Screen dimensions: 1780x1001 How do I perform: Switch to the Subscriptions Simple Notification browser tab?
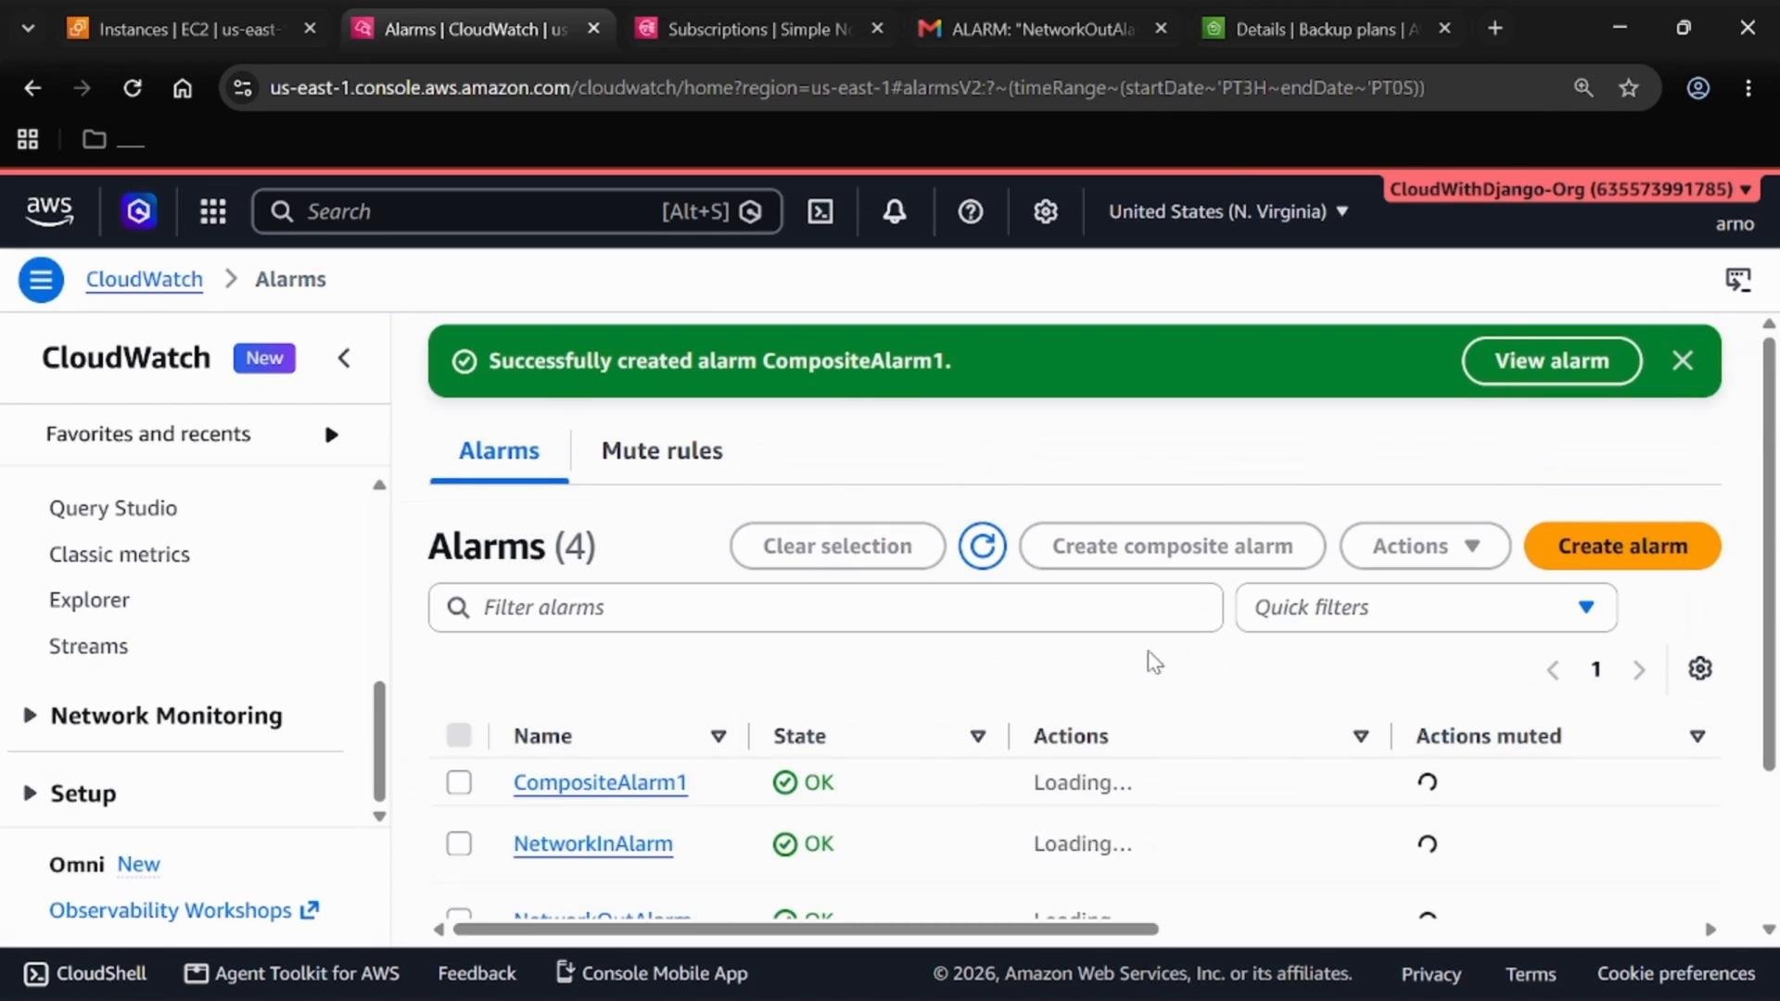pyautogui.click(x=760, y=29)
